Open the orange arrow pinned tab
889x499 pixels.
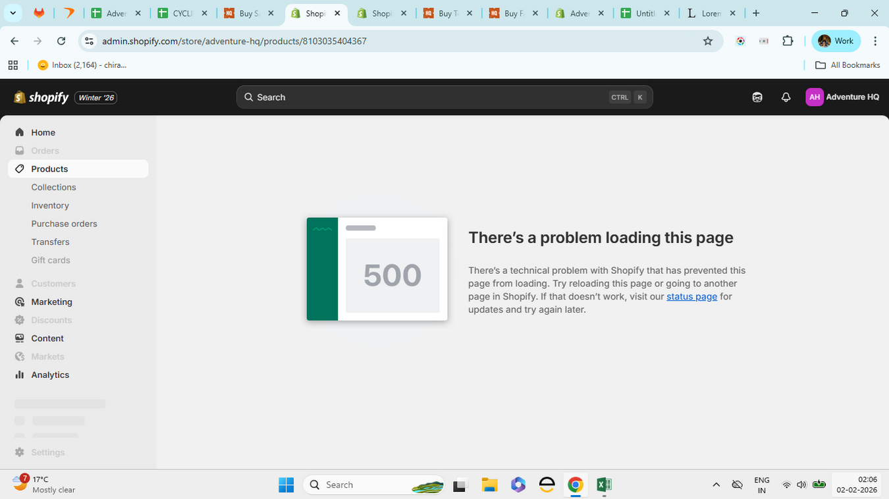tap(68, 13)
